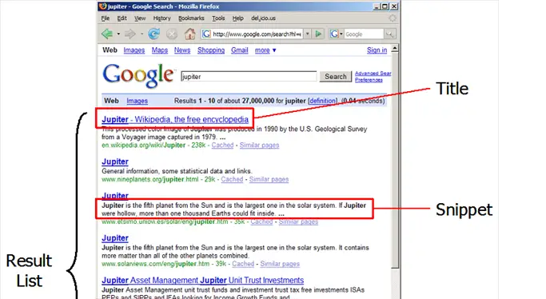The width and height of the screenshot is (546, 299).
Task: Click the en.wikipedia.org/wiki/Jupiter URL text
Action: click(x=143, y=146)
